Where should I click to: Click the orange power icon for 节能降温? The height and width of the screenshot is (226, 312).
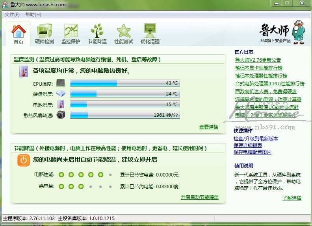[23, 160]
